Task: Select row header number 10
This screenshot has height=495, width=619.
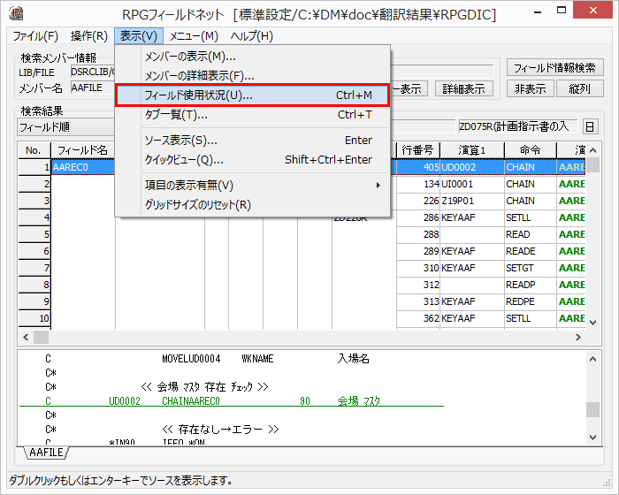Action: click(34, 318)
